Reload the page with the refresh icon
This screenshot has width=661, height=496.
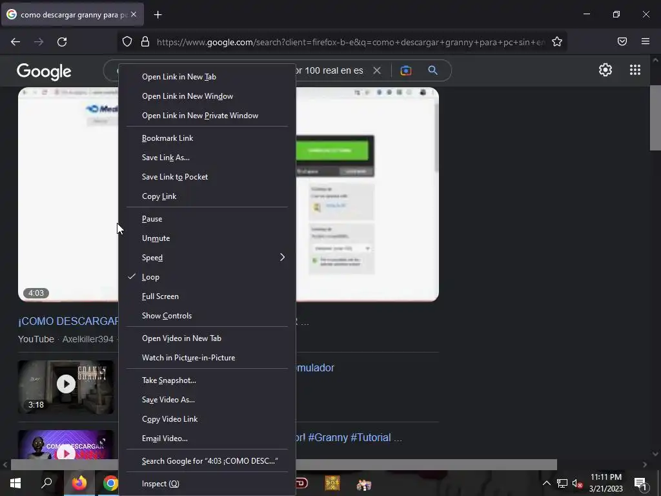(62, 42)
